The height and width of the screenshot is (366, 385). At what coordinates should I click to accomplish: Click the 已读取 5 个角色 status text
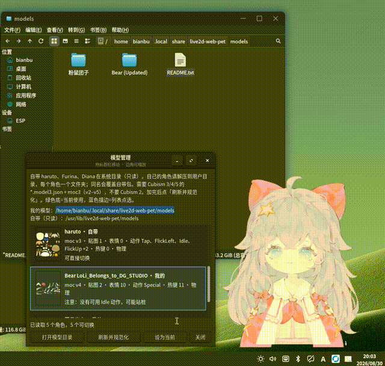[x=62, y=324]
